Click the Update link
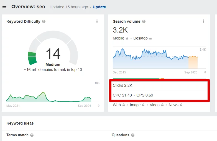 point(99,7)
